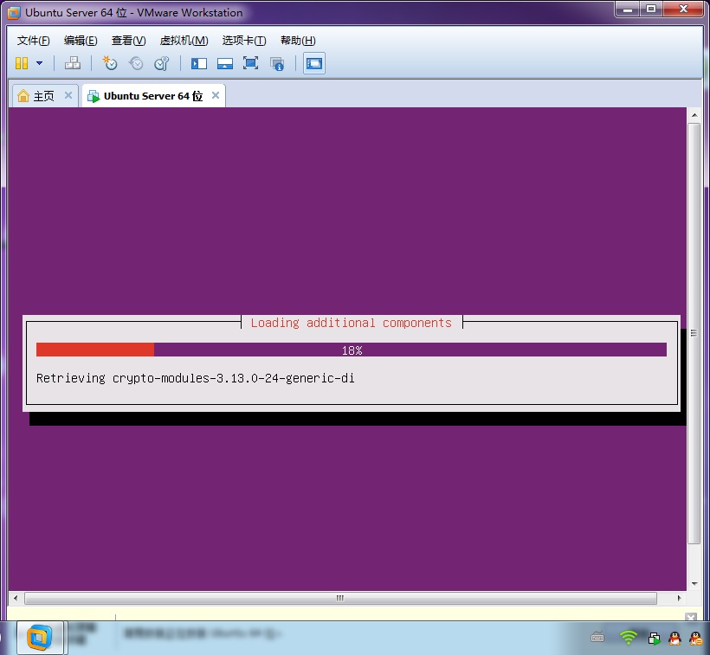Open the first QQ penguin tray icon

[675, 638]
